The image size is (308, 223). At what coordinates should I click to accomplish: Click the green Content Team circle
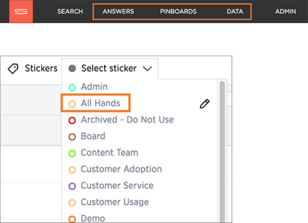(x=72, y=153)
